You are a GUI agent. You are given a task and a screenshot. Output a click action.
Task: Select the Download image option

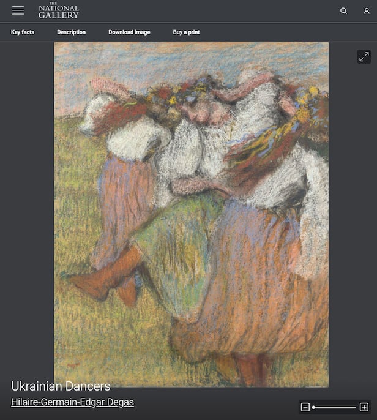[x=129, y=32]
